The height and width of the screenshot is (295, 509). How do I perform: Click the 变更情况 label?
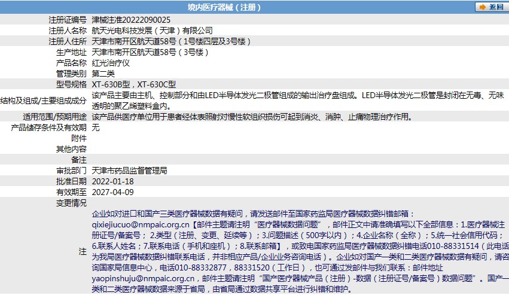pyautogui.click(x=71, y=202)
